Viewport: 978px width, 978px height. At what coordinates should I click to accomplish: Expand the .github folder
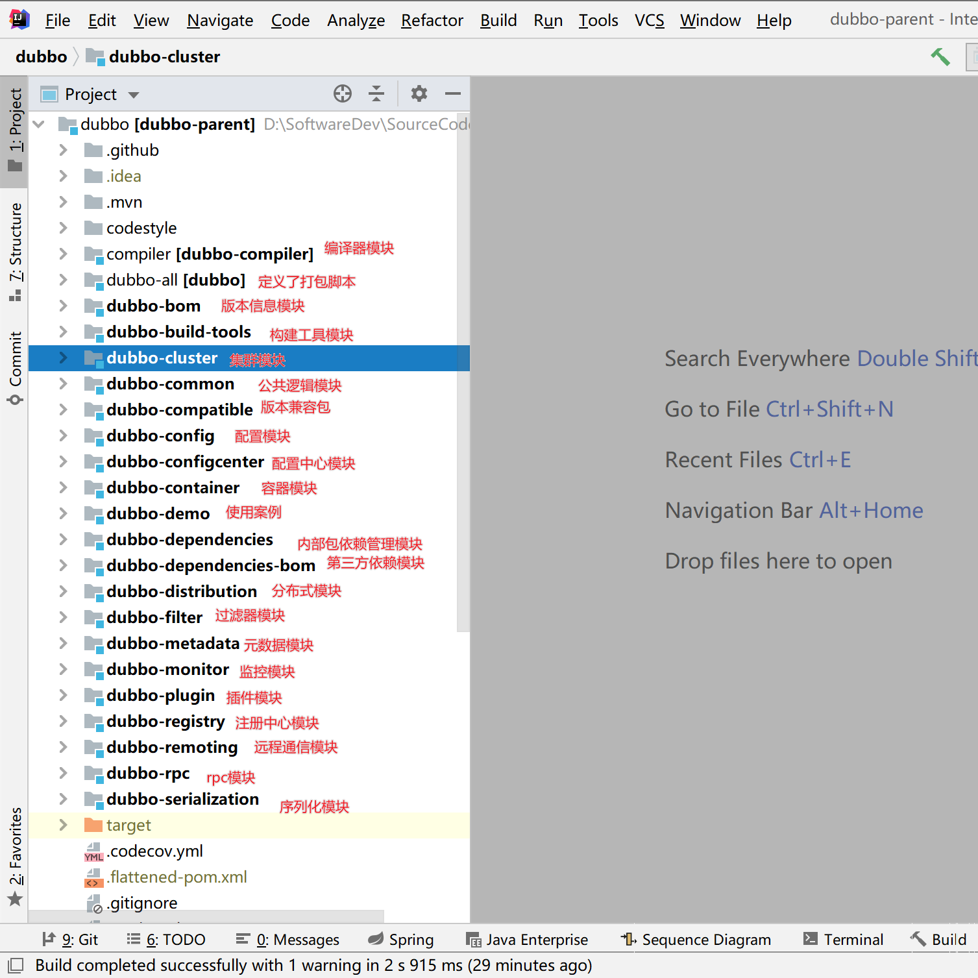[63, 150]
